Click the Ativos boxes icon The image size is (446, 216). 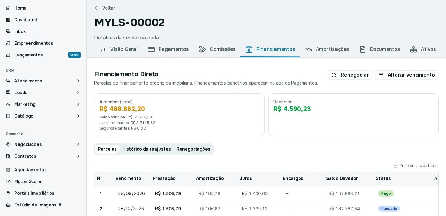tap(413, 49)
